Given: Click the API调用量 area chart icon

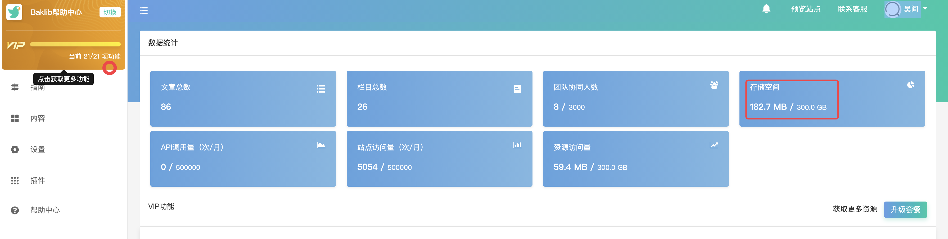Looking at the screenshot, I should pos(321,145).
